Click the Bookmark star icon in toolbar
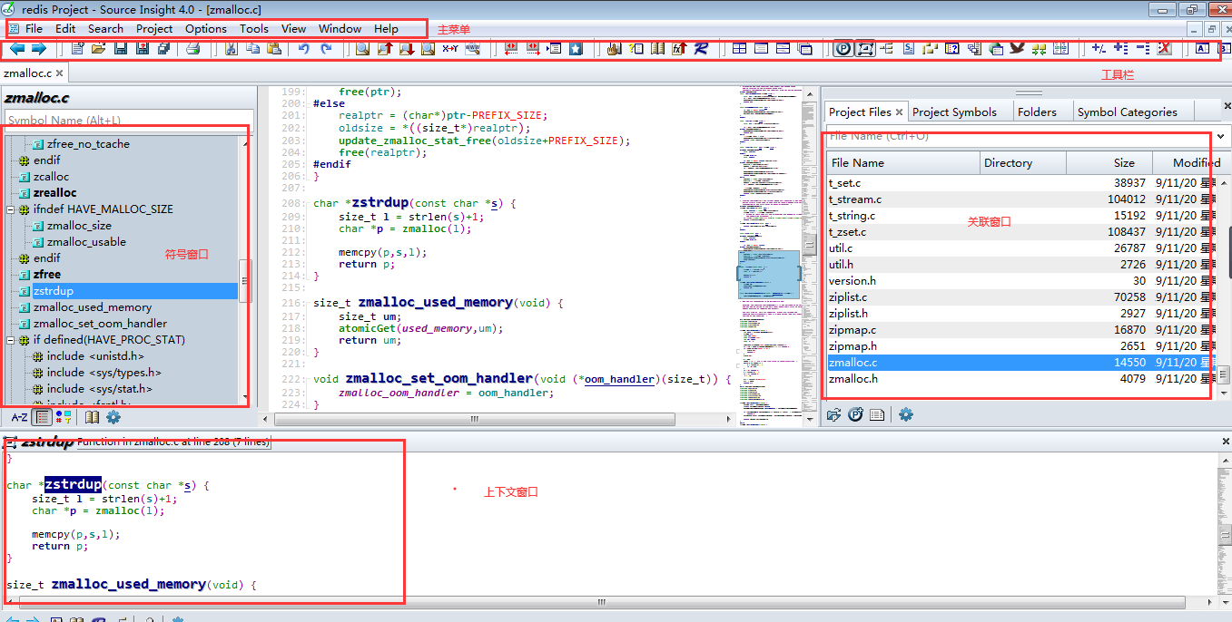Screen dimensions: 1232x622 click(x=576, y=48)
